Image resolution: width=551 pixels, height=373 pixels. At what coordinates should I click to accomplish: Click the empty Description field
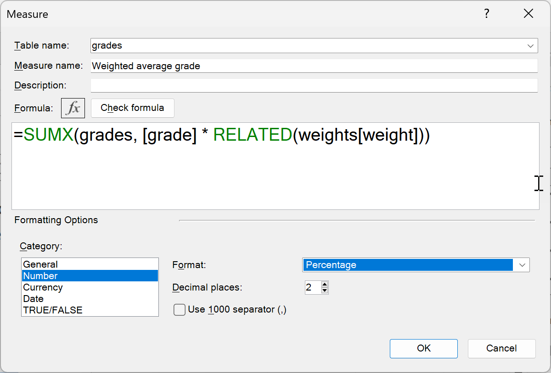275,85
